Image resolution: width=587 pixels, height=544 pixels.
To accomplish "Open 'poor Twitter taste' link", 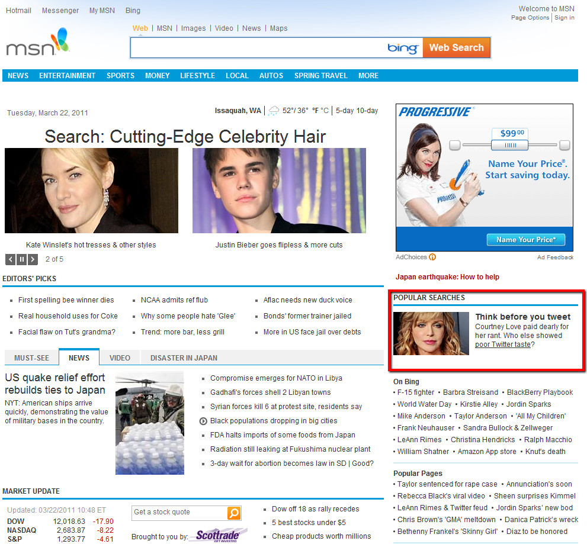I will coord(503,345).
